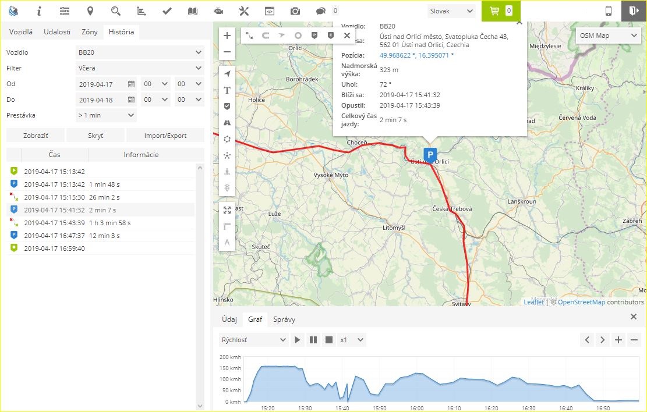This screenshot has height=412, width=647.
Task: Click the Import/Export button
Action: 165,136
